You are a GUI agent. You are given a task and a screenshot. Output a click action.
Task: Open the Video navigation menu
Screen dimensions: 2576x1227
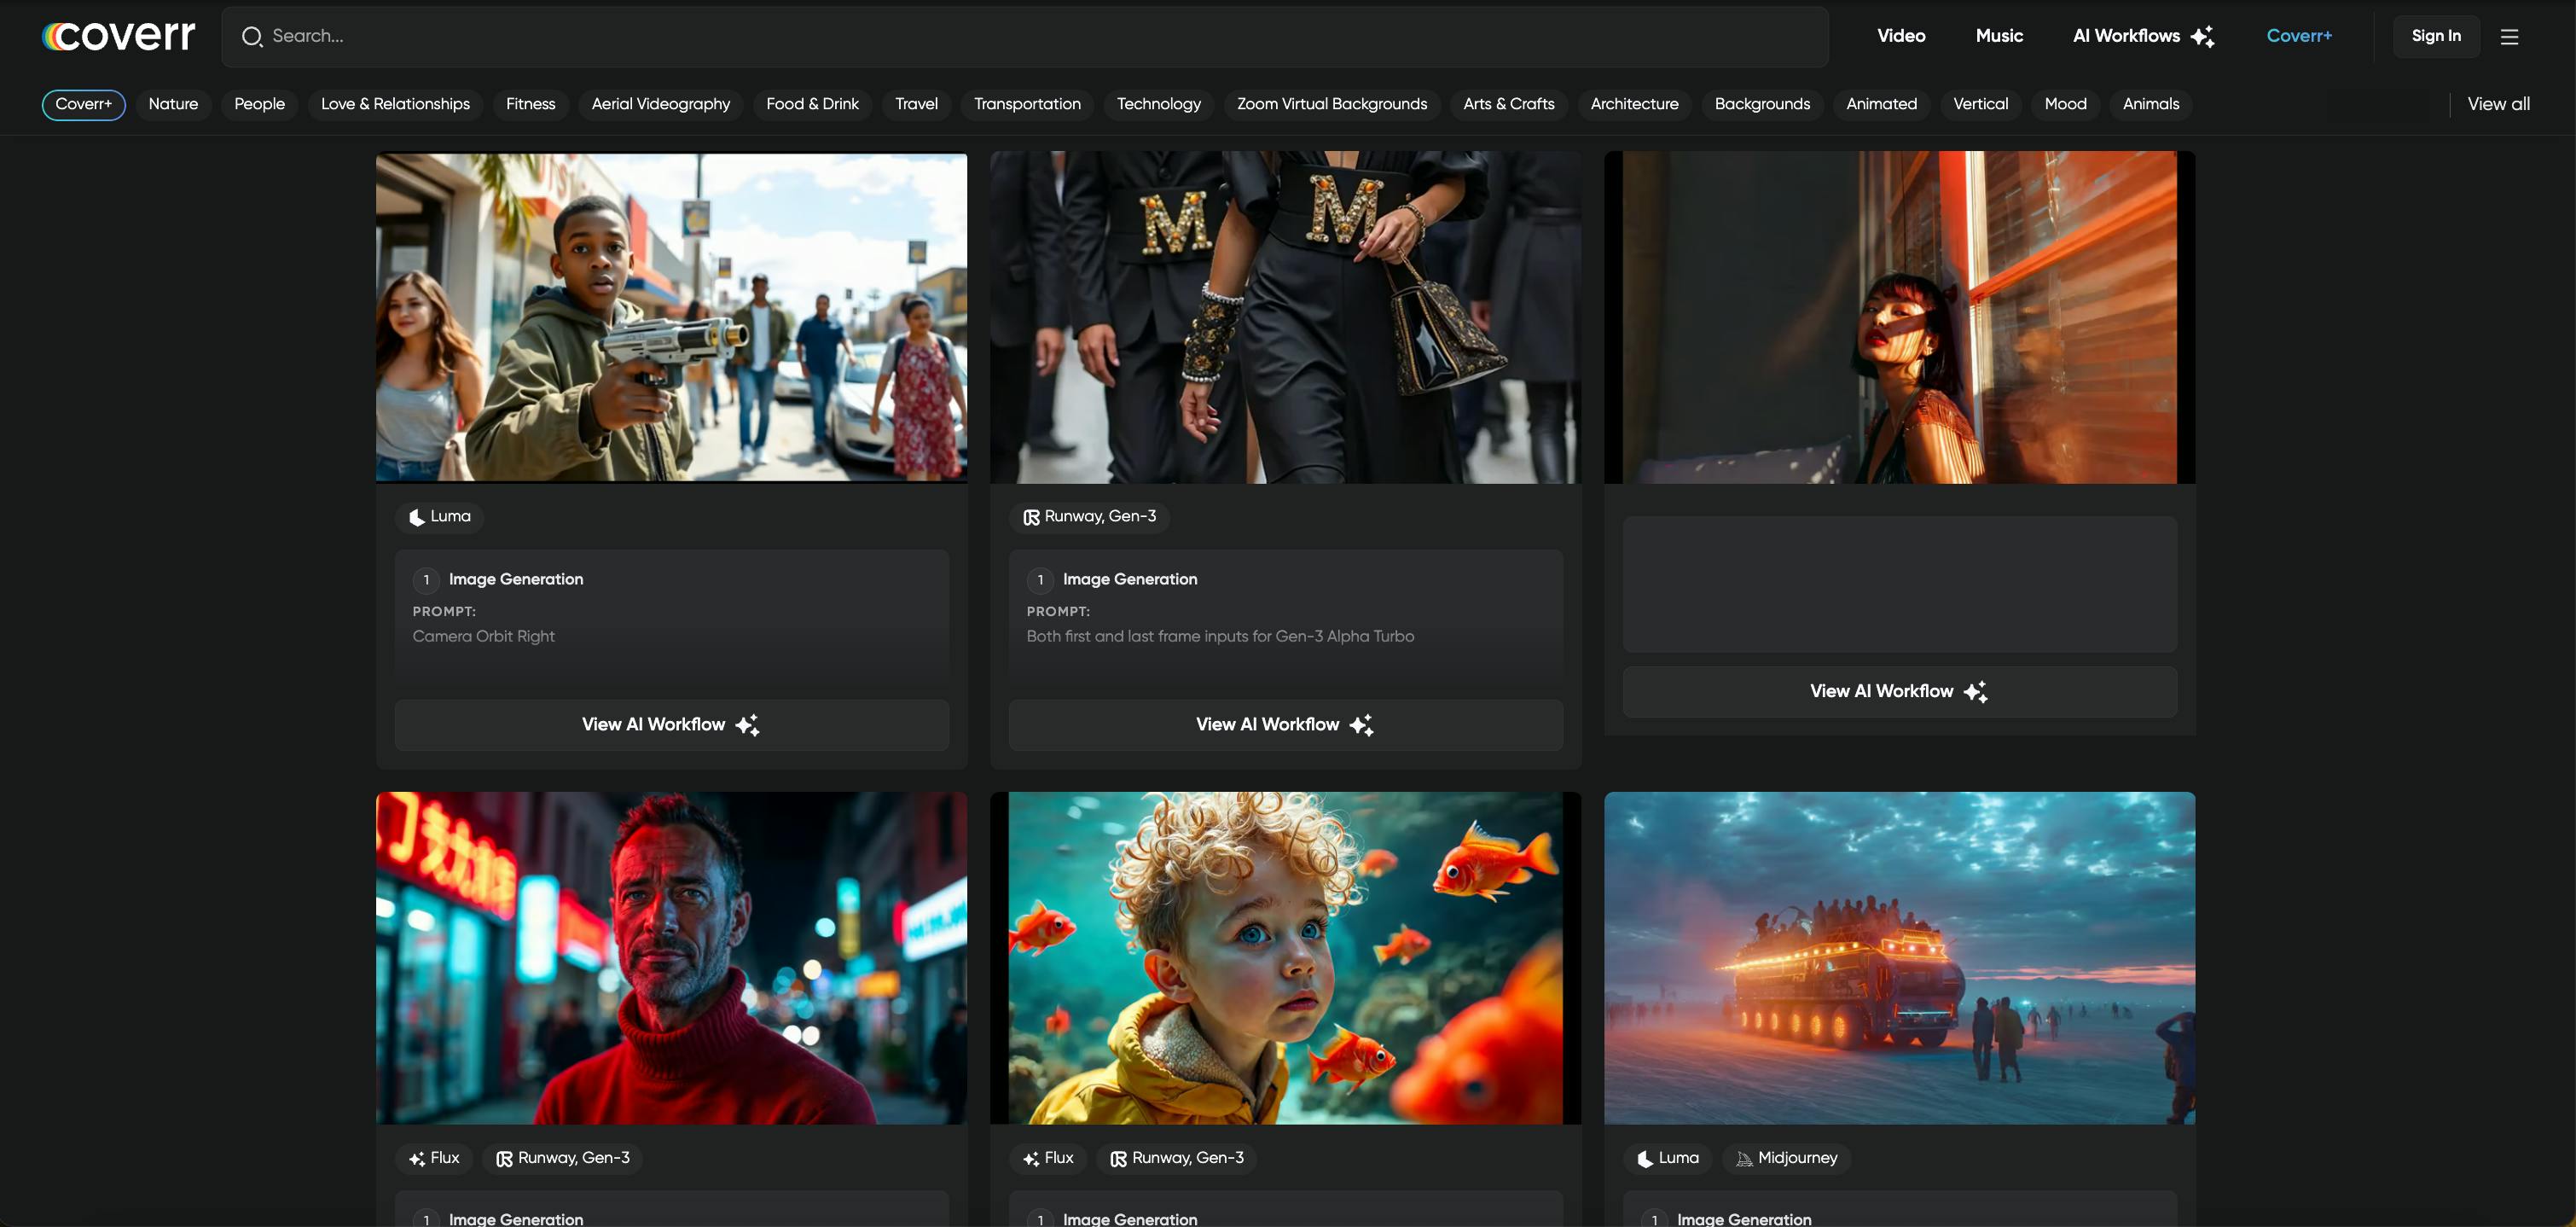coord(1900,36)
